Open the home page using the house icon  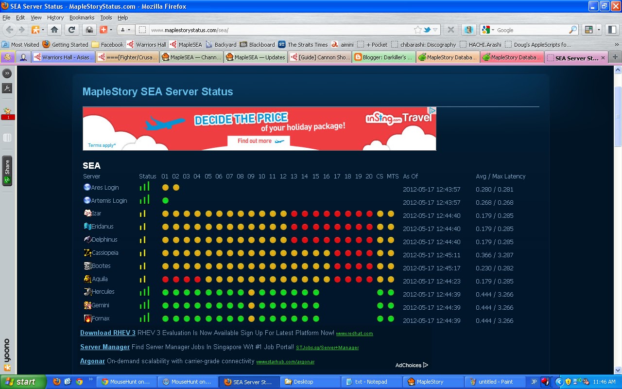[x=54, y=30]
